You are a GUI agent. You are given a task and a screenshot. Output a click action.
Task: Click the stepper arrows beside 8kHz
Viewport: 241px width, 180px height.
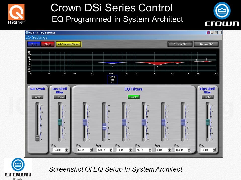pos(170,150)
